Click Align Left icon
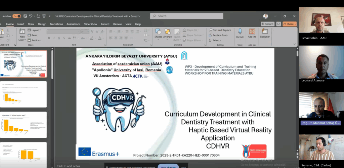This screenshot has height=168, width=344. (x=111, y=38)
